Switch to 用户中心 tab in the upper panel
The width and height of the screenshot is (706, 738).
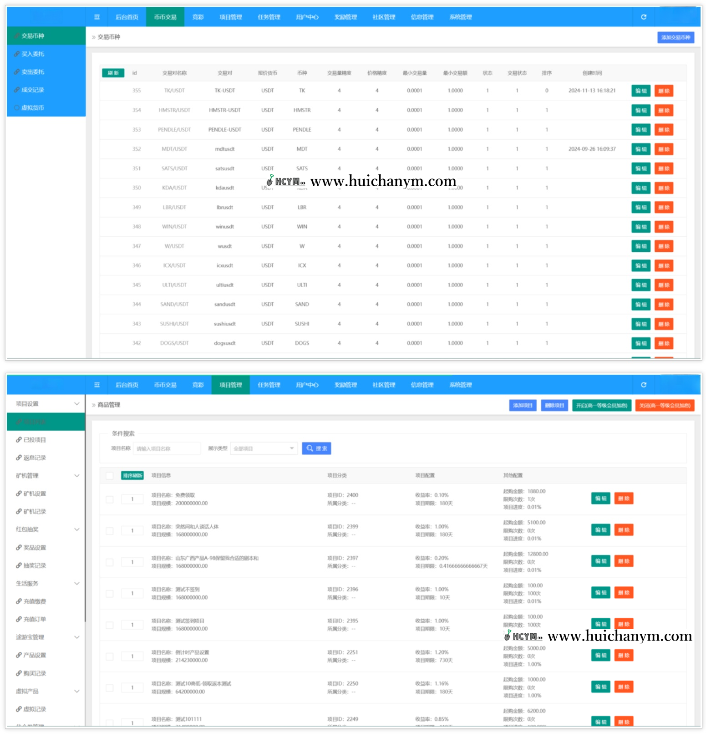click(x=307, y=17)
